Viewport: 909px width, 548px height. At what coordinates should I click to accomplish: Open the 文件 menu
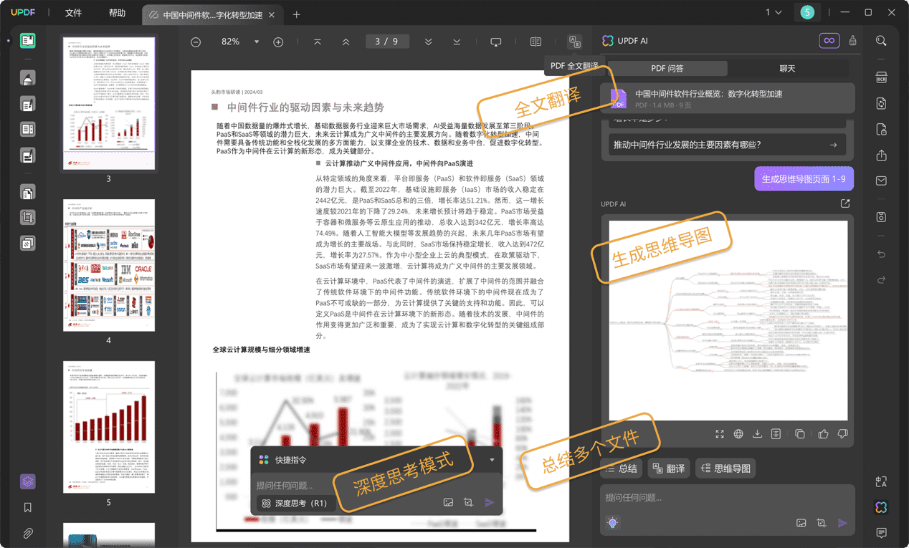(x=73, y=13)
